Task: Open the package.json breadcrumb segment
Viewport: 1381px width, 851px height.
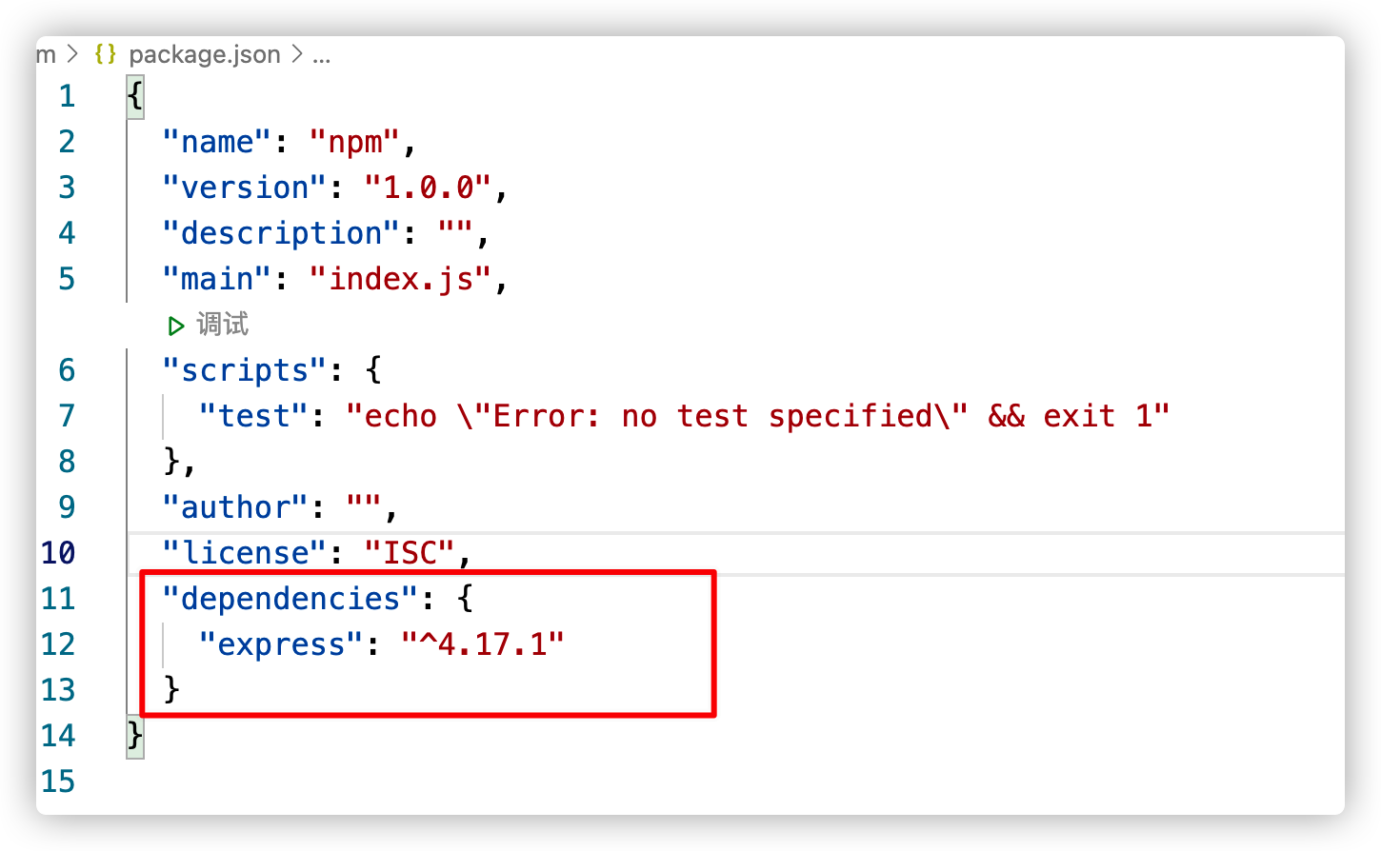Action: click(x=204, y=55)
